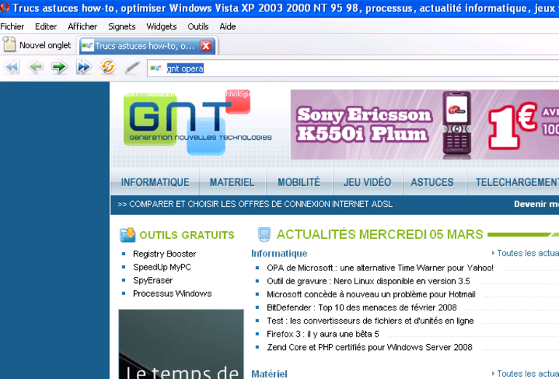Open the Widgets menu
This screenshot has width=559, height=379.
click(162, 26)
